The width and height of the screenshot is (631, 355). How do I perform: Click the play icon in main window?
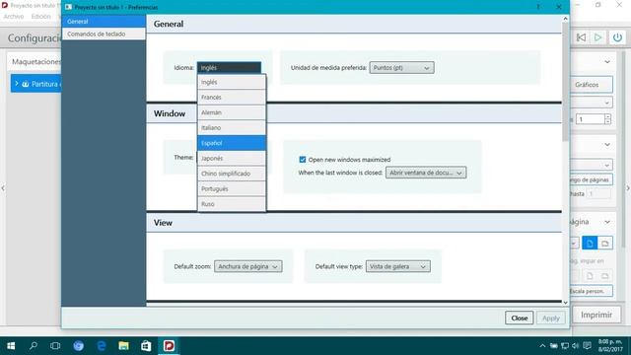click(598, 37)
